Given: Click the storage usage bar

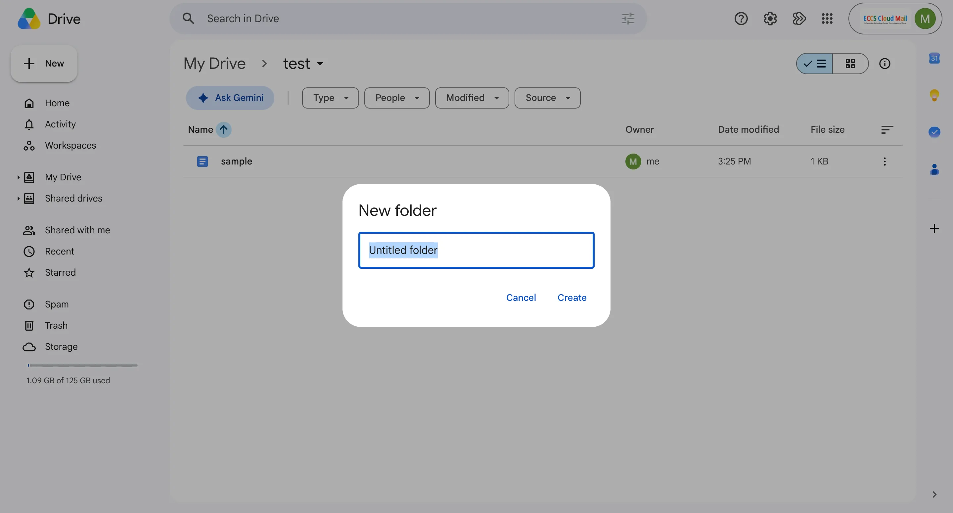Looking at the screenshot, I should click(82, 365).
